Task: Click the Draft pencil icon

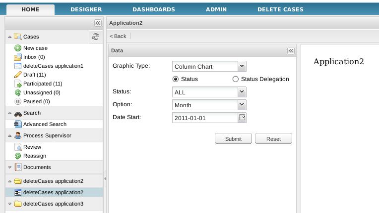Action: 18,75
